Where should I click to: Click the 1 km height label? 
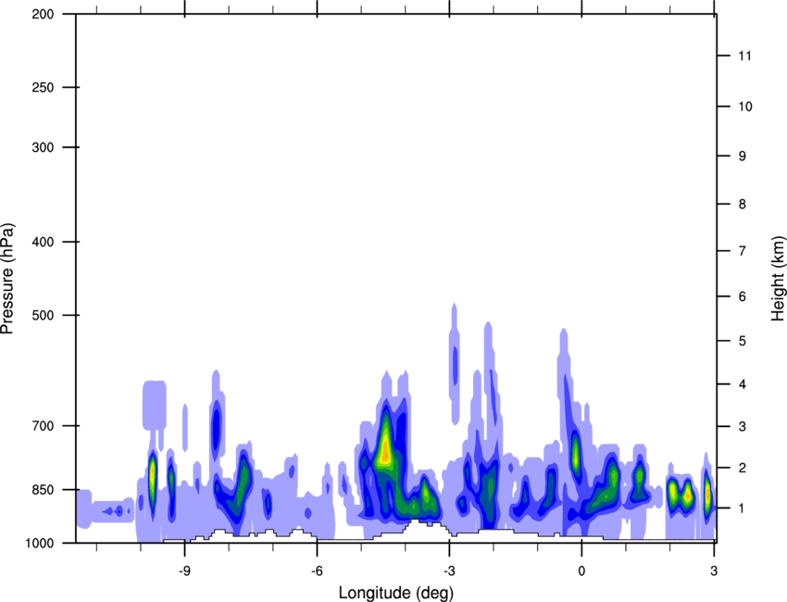coord(743,508)
